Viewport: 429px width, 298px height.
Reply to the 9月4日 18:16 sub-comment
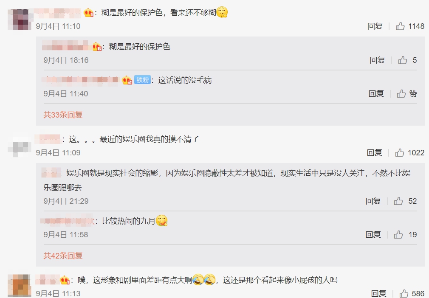[377, 60]
